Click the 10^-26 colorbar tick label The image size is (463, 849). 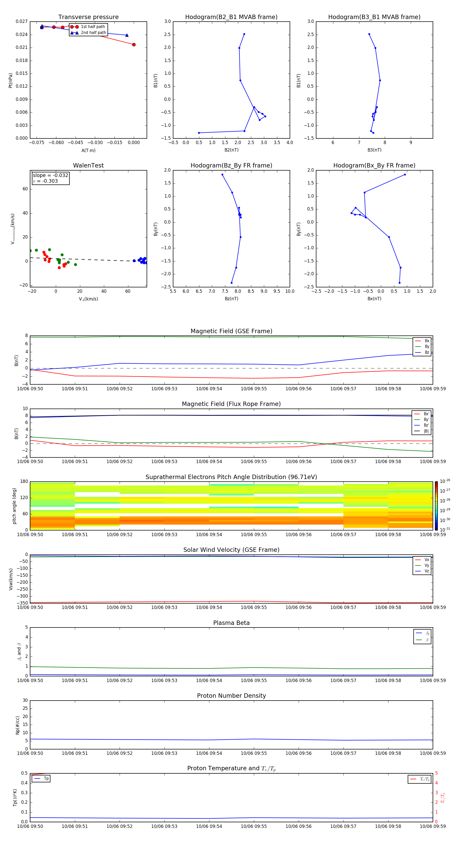point(445,481)
